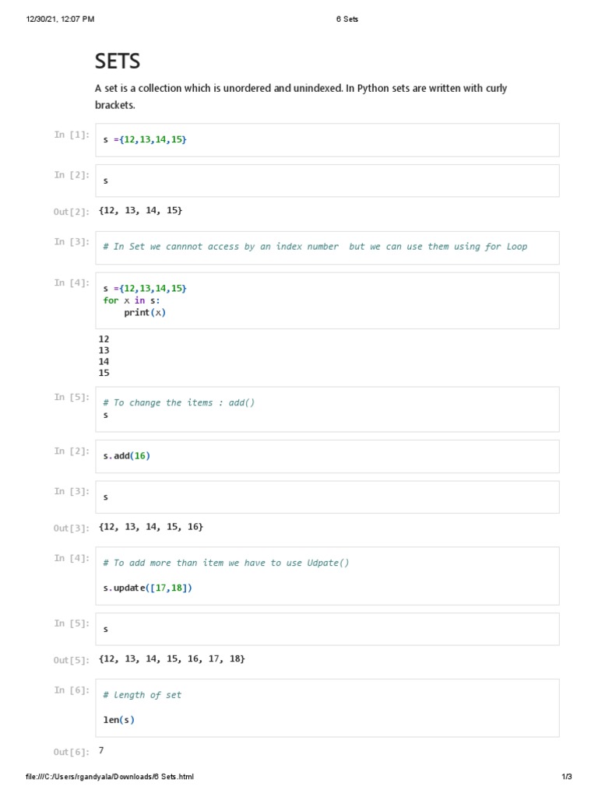Click the Out[5] prompt label
598x797 pixels.
tap(72, 661)
